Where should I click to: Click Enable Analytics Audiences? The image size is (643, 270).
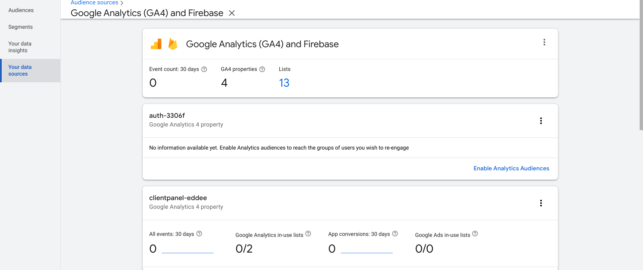coord(511,169)
